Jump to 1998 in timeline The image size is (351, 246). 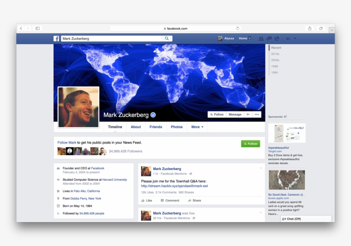coord(274,66)
